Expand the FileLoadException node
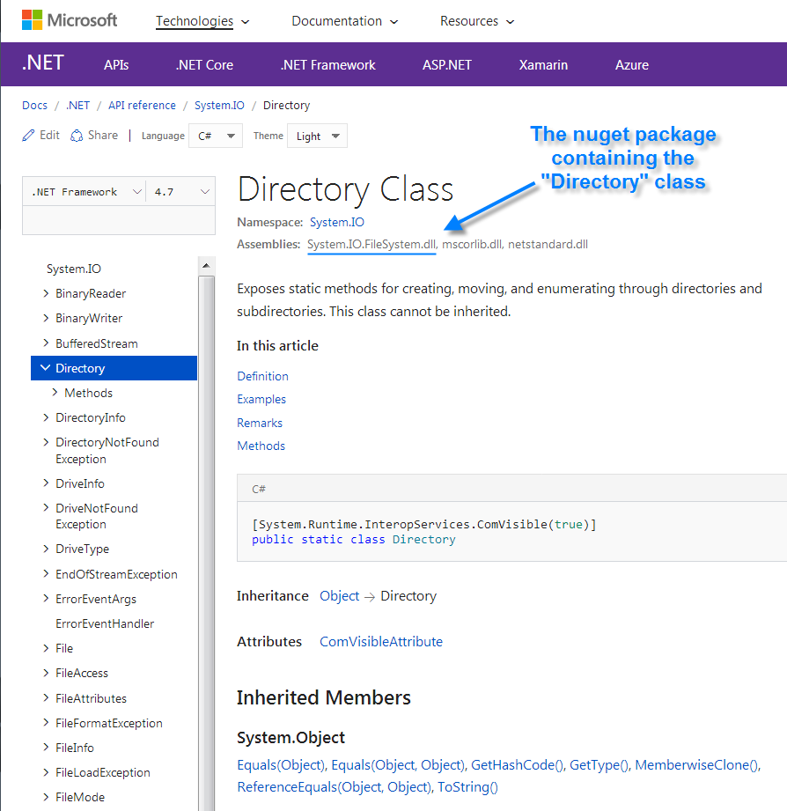Viewport: 787px width, 811px height. (x=46, y=772)
